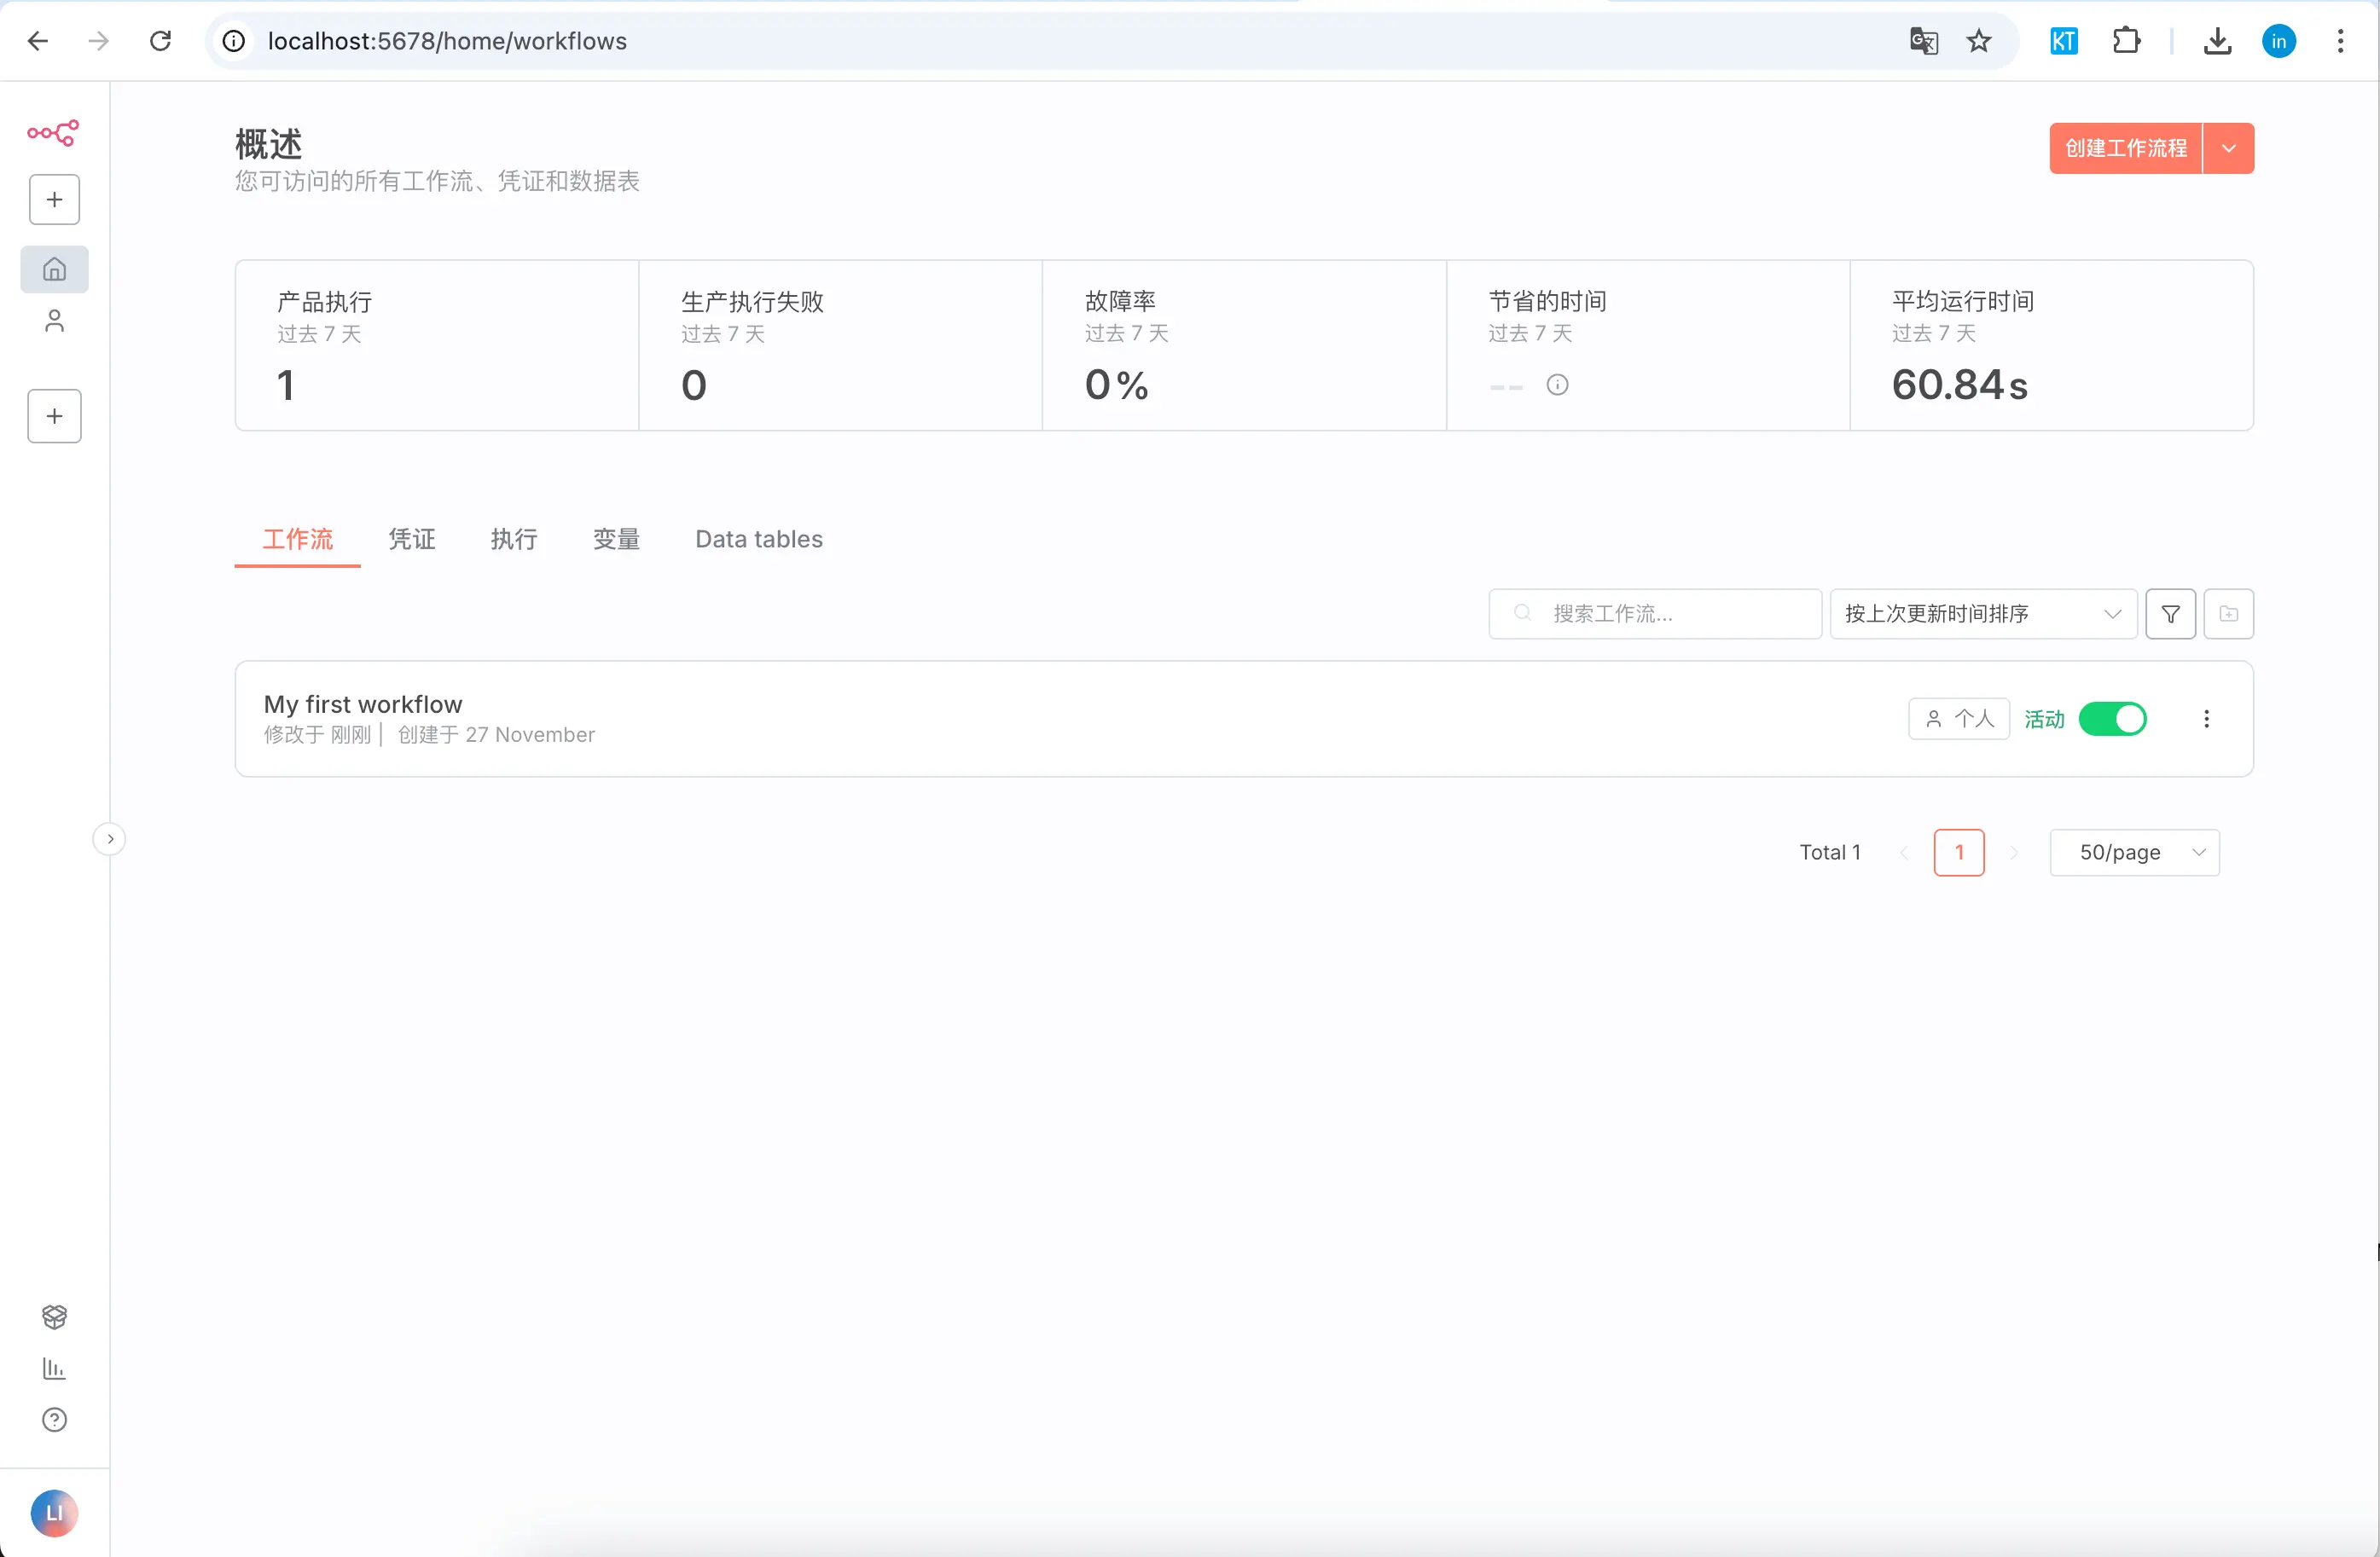Open My first workflow entry
This screenshot has width=2380, height=1557.
pyautogui.click(x=363, y=704)
